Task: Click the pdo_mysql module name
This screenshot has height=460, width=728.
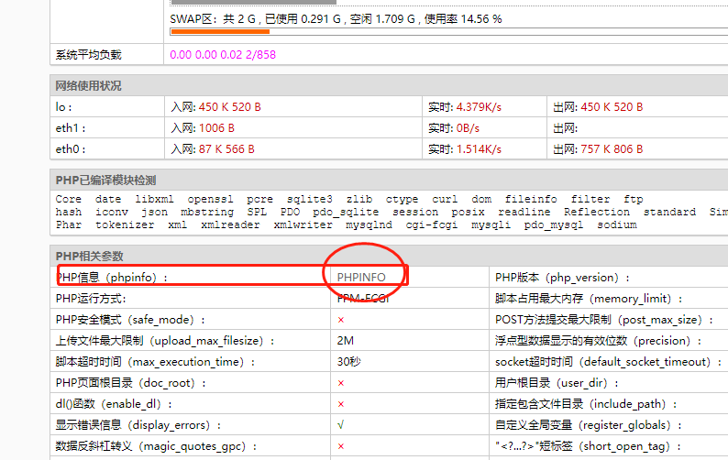Action: [x=554, y=225]
